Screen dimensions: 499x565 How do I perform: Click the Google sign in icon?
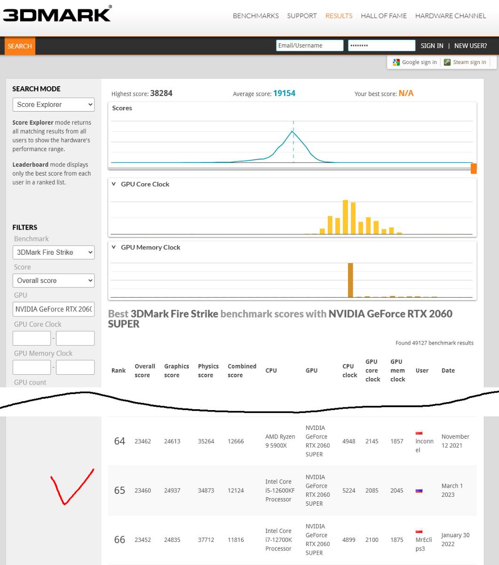pos(396,62)
